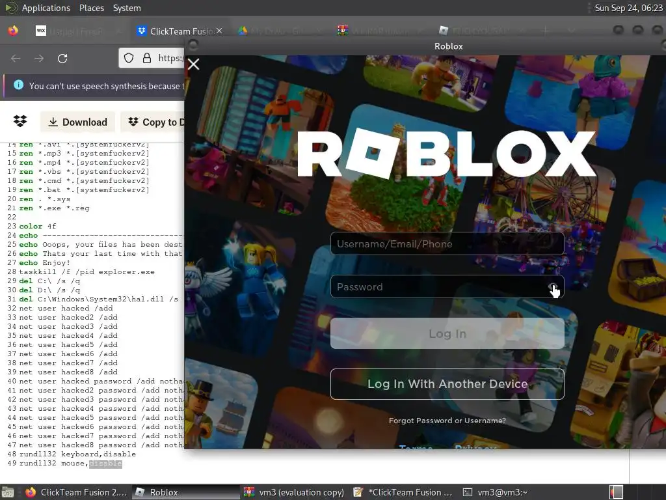The width and height of the screenshot is (666, 500).
Task: Open the Dropbox logo icon on the page
Action: tap(20, 121)
